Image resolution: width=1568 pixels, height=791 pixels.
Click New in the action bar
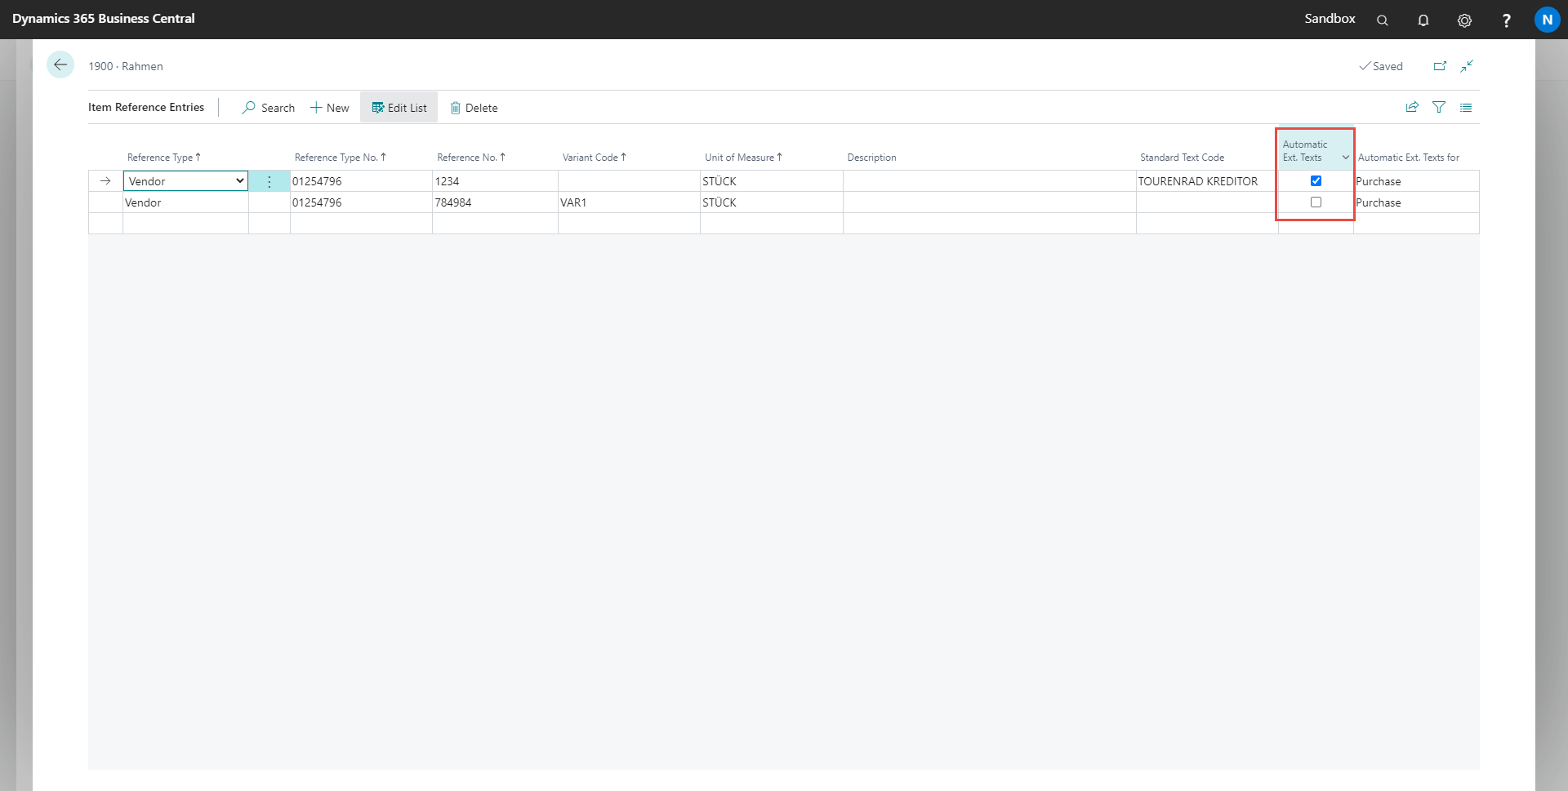[x=330, y=108]
